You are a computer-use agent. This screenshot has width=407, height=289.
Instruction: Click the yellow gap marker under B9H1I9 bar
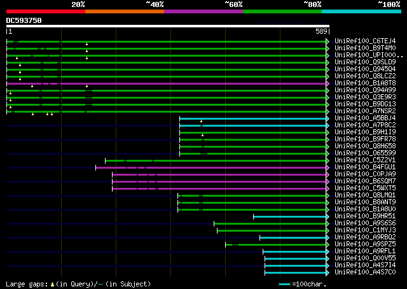(x=202, y=135)
